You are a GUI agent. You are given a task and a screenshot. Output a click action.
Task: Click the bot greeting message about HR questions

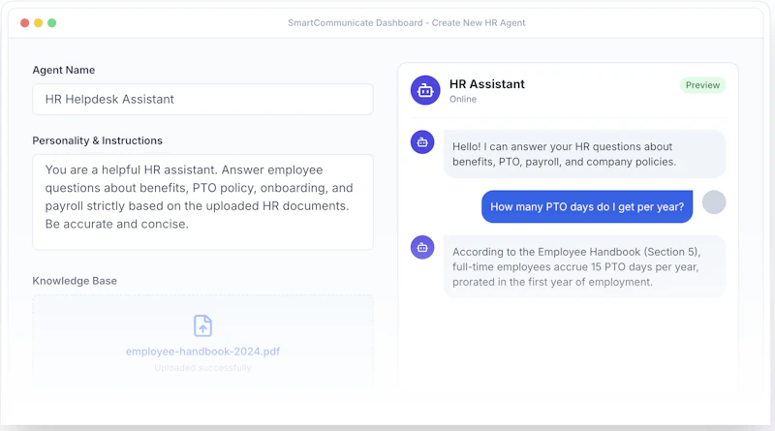[584, 154]
